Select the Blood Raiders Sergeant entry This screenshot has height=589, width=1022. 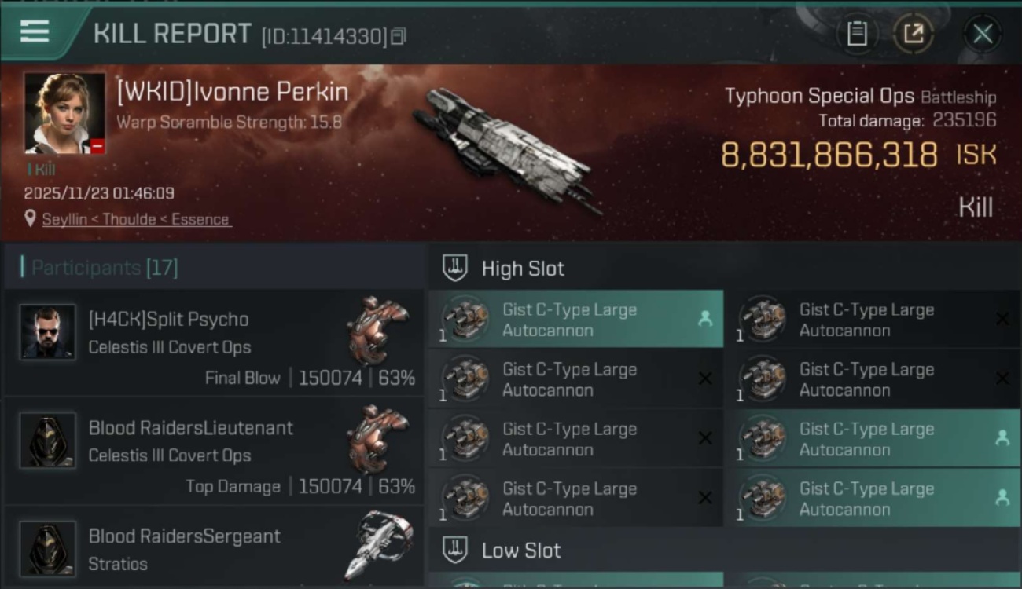pyautogui.click(x=184, y=537)
